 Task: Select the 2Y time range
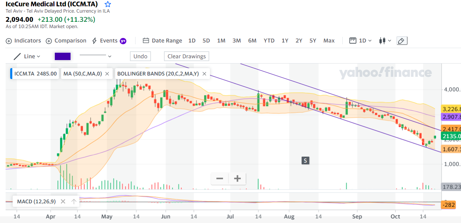pos(299,41)
